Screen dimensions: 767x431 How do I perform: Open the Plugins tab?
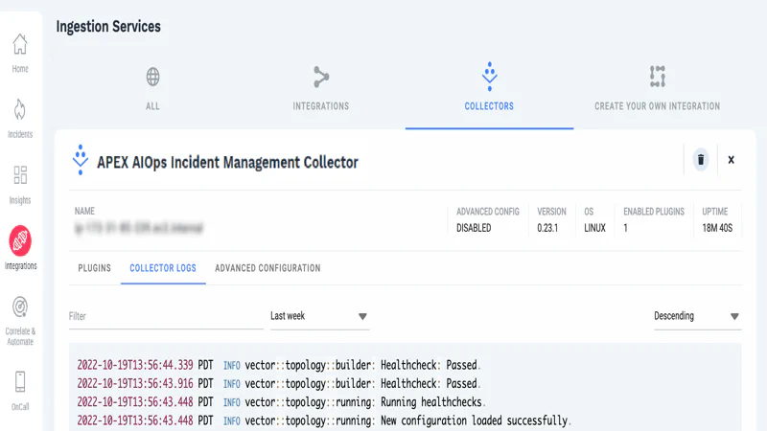coord(94,268)
